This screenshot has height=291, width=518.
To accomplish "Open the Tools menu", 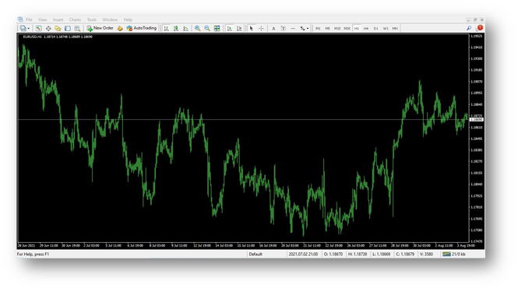I will pyautogui.click(x=91, y=19).
